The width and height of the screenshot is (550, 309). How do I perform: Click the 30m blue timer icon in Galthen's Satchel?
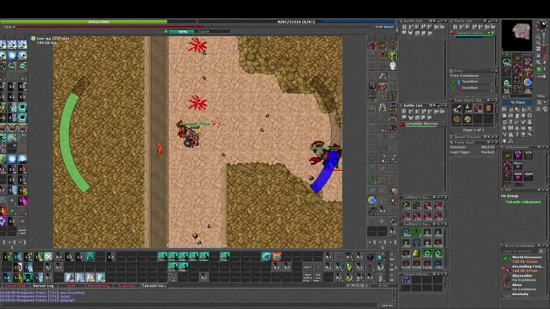coord(406,233)
